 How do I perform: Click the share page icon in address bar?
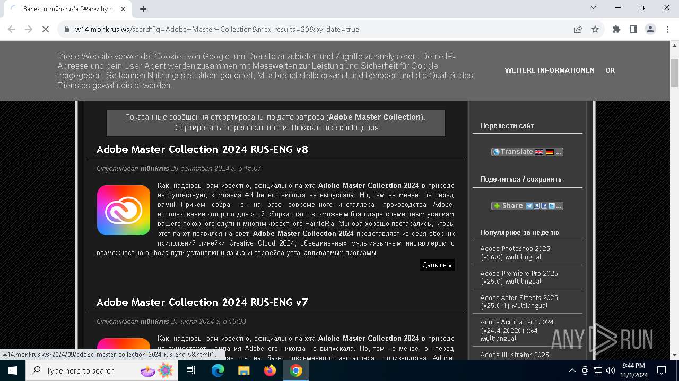point(578,29)
